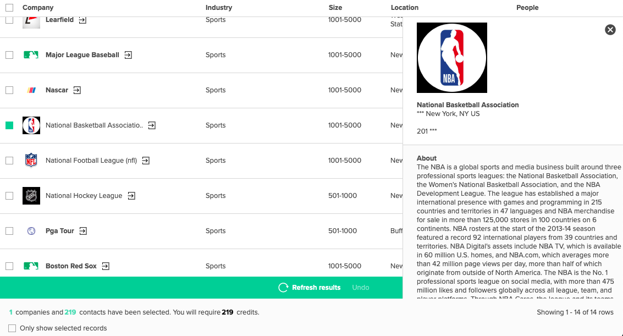Image resolution: width=623 pixels, height=336 pixels.
Task: Open Pga Tour details arrow icon
Action: [83, 231]
